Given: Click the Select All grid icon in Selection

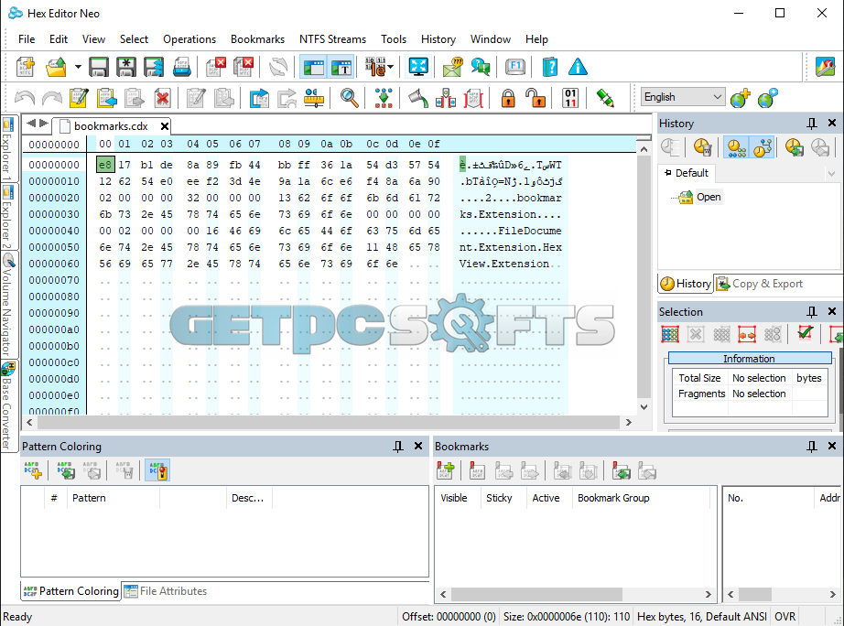Looking at the screenshot, I should coord(669,334).
